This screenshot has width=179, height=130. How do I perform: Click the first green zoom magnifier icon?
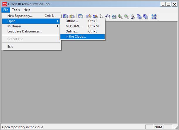(x=120, y=17)
